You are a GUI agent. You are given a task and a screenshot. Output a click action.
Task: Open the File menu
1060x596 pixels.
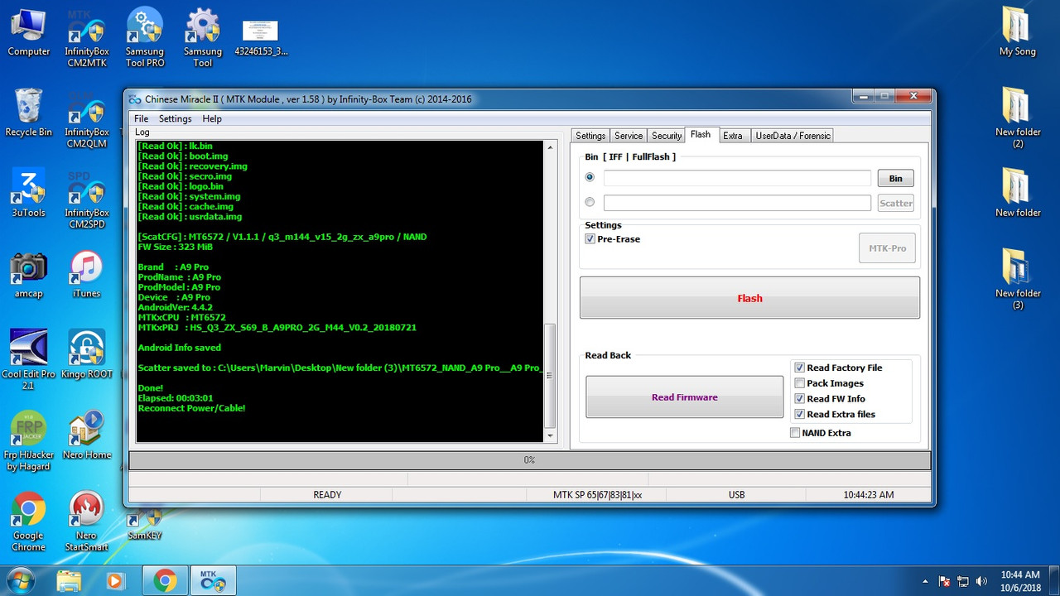pos(142,118)
